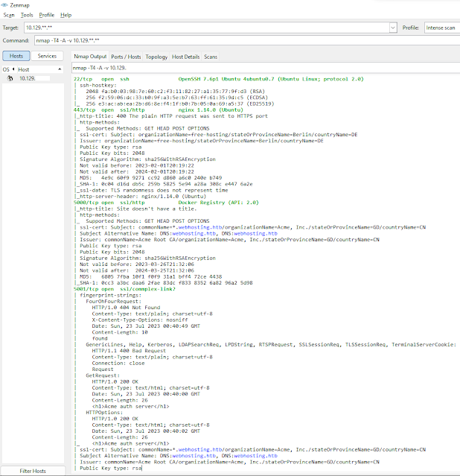This screenshot has height=476, width=460.
Task: Open the Tools menu
Action: [x=27, y=15]
